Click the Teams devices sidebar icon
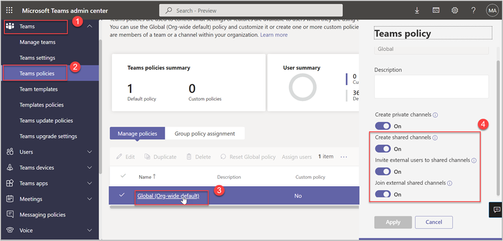This screenshot has width=503, height=241. point(9,168)
